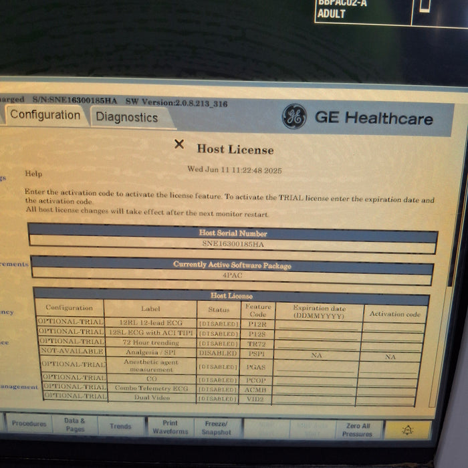Click the 12SL ECG with ACI TIPI label
Screen dimensions: 468x468
coord(150,332)
